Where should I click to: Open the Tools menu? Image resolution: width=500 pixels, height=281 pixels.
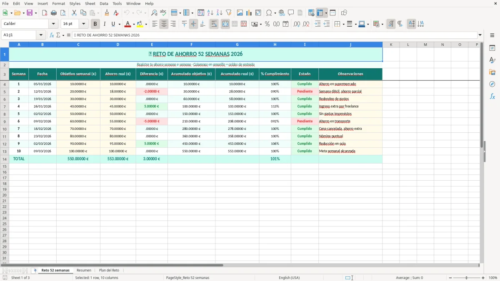(x=117, y=3)
